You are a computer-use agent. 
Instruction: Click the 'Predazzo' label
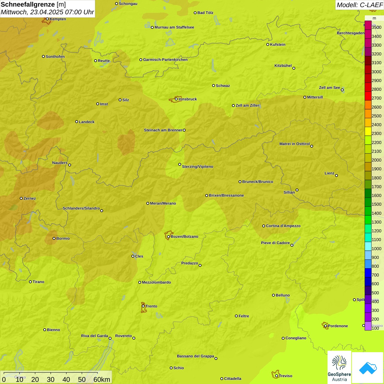190,263
